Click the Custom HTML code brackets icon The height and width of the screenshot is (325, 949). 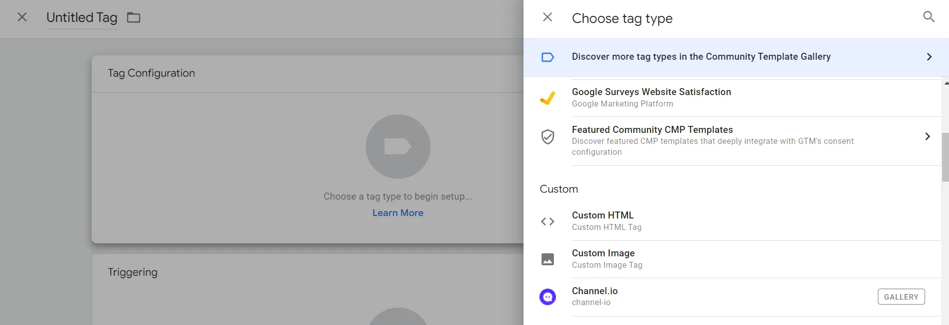547,221
